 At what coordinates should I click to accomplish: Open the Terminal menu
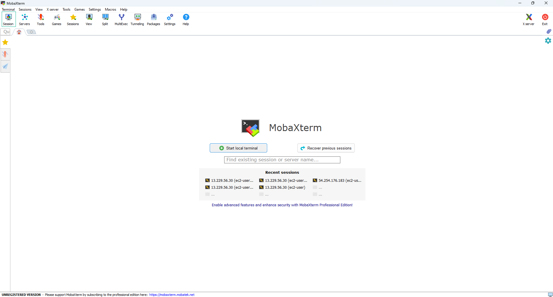click(8, 10)
